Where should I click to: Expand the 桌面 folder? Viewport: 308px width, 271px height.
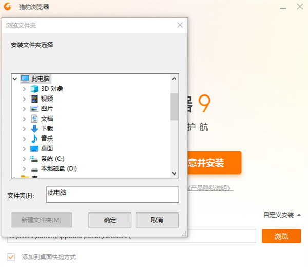pyautogui.click(x=24, y=149)
